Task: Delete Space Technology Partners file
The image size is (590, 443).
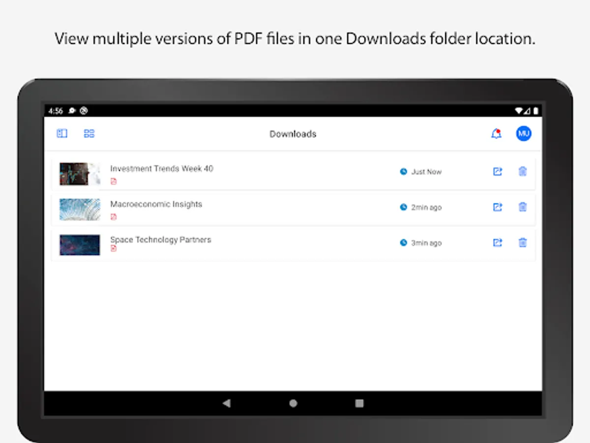Action: pyautogui.click(x=523, y=243)
